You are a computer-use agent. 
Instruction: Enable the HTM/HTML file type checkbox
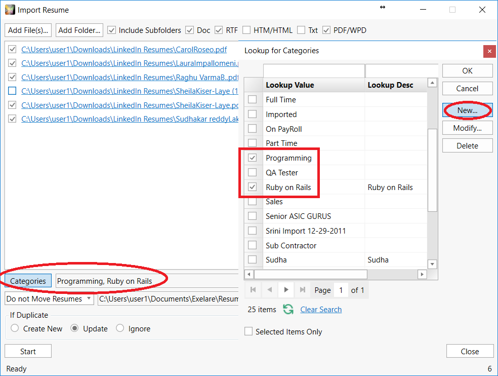coord(246,30)
